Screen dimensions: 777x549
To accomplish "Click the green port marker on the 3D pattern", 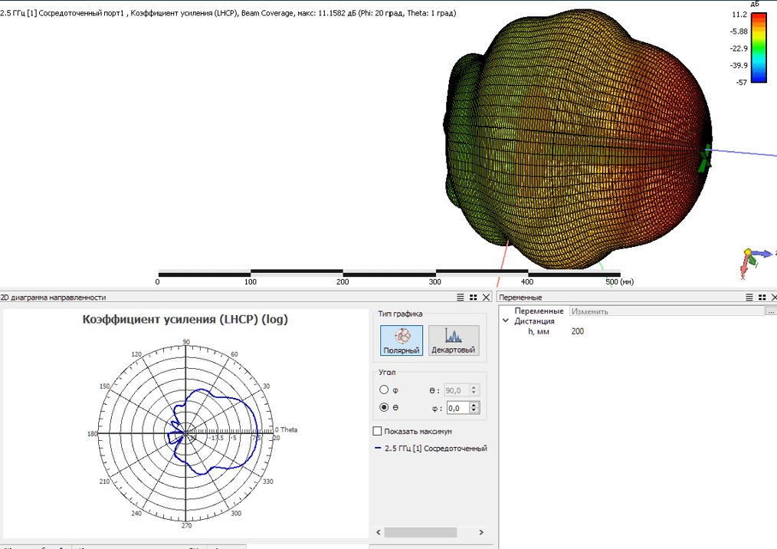I will (x=704, y=157).
